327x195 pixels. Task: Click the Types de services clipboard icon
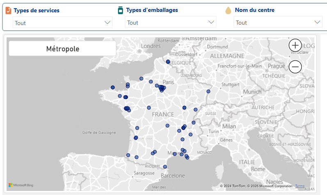click(8, 10)
